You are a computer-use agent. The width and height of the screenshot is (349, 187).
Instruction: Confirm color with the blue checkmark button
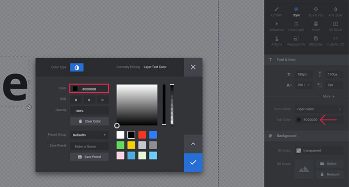[x=193, y=162]
